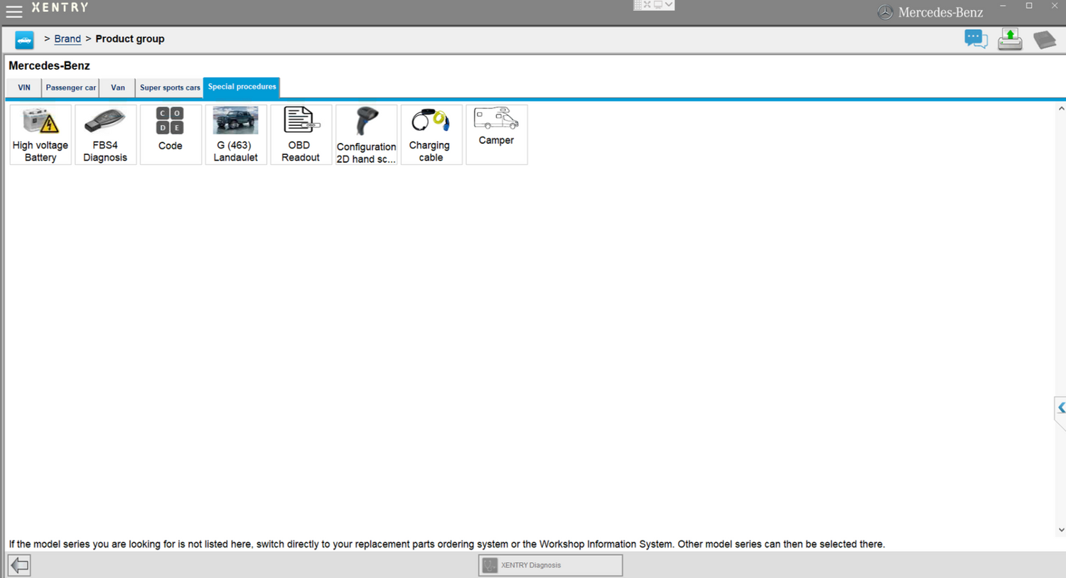
Task: Click the grid icon in top toolbar
Action: 637,4
